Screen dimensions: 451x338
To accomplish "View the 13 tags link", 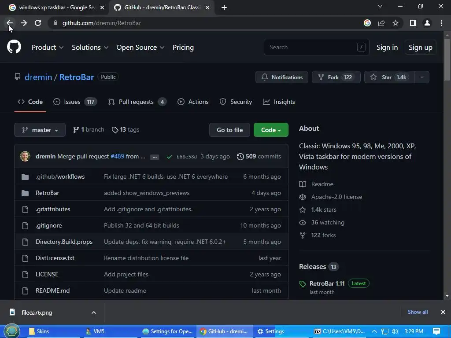I will tap(126, 130).
